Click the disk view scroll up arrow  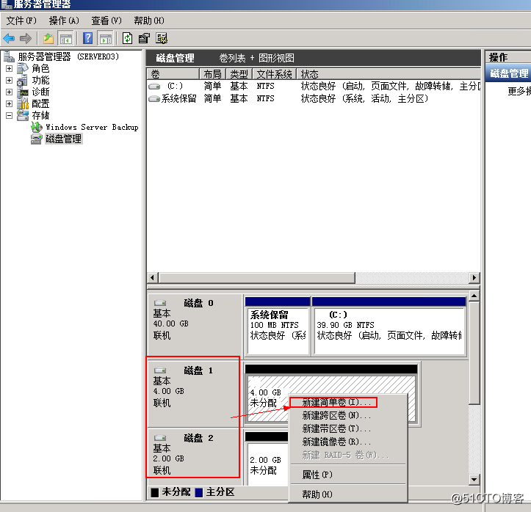pos(474,296)
